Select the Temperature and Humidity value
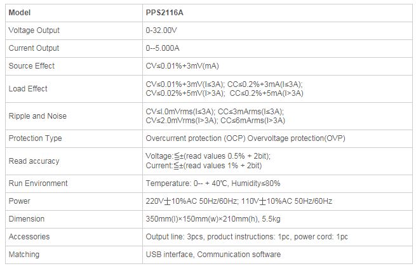This screenshot has height=266, width=416. pyautogui.click(x=213, y=183)
